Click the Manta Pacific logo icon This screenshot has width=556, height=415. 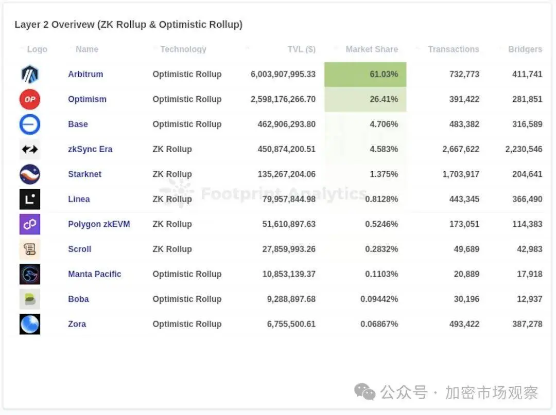pyautogui.click(x=29, y=274)
